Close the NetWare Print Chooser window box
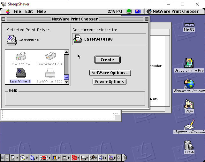205x162 pixels. [x=3, y=19]
